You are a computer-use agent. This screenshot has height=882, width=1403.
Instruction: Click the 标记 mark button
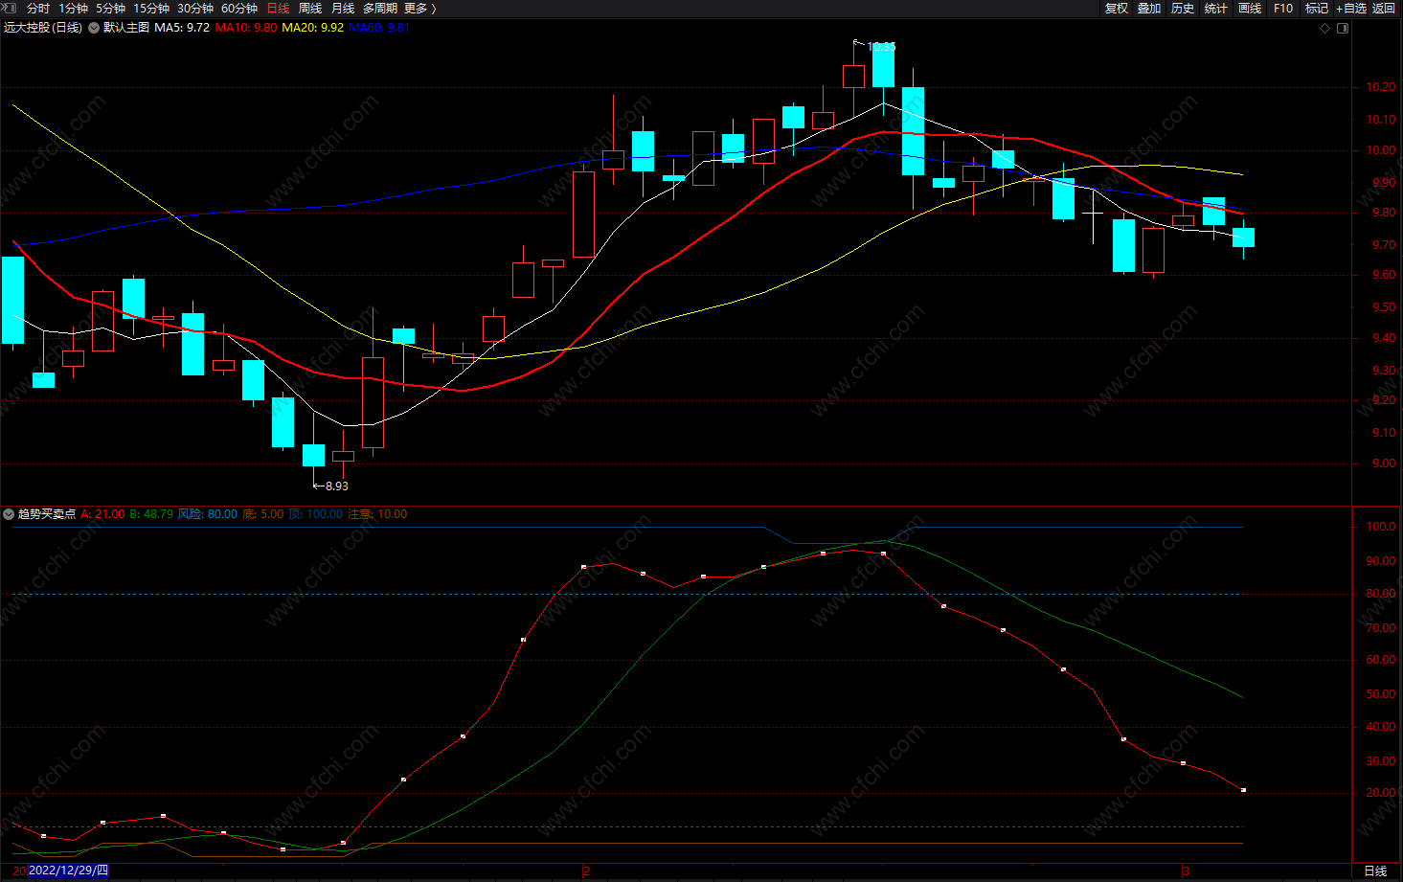[x=1317, y=8]
